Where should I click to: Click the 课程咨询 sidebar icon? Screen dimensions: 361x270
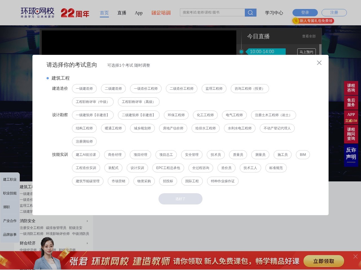(351, 88)
